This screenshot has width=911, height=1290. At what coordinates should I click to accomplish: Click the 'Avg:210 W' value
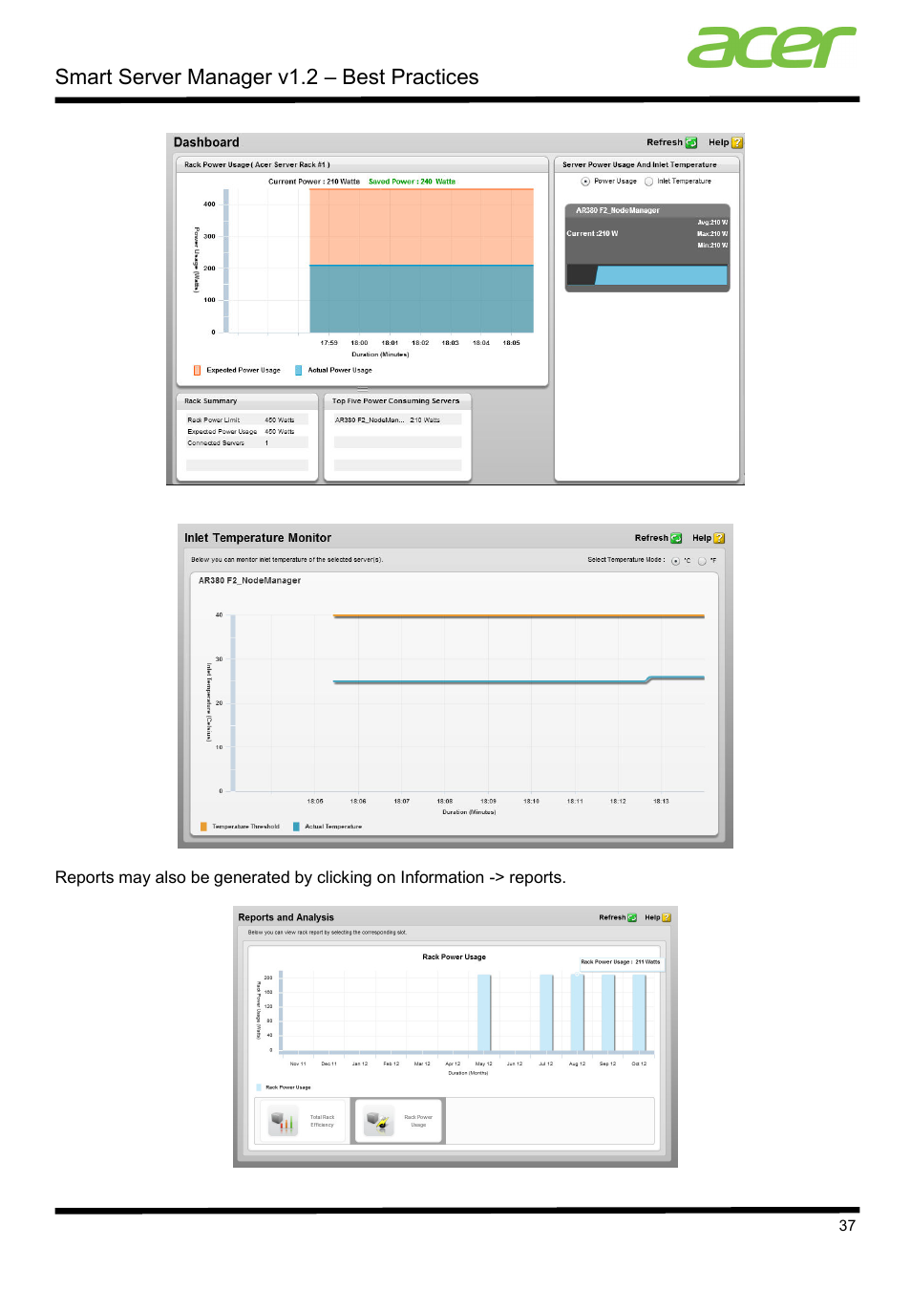coord(712,223)
